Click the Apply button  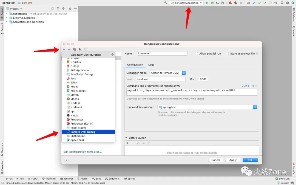pos(233,160)
